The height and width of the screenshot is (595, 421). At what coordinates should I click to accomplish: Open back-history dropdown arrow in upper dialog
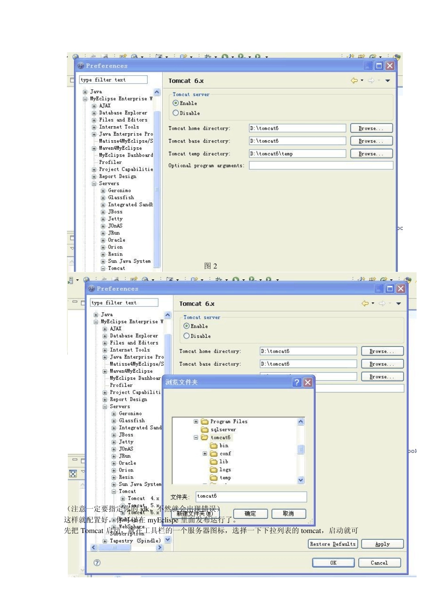pos(362,81)
